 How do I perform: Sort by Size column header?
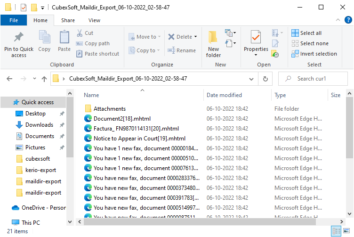(336, 95)
